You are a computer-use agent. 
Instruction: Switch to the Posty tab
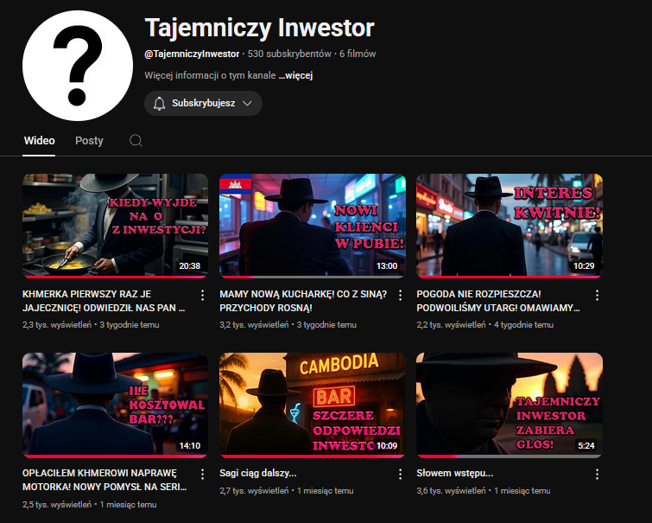[89, 141]
